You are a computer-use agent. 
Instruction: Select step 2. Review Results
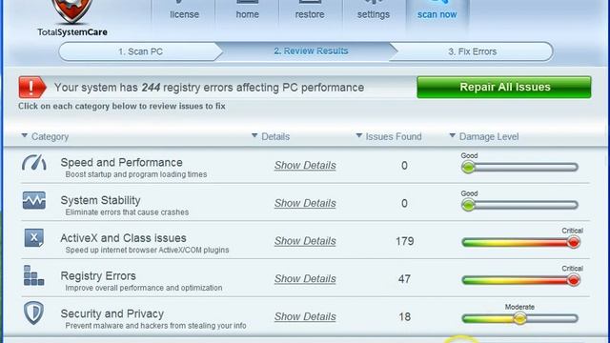click(311, 50)
